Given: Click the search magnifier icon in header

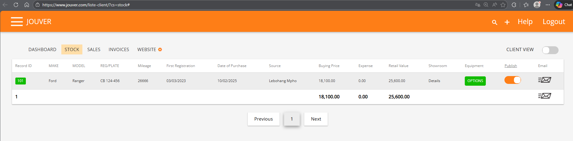Looking at the screenshot, I should point(494,22).
